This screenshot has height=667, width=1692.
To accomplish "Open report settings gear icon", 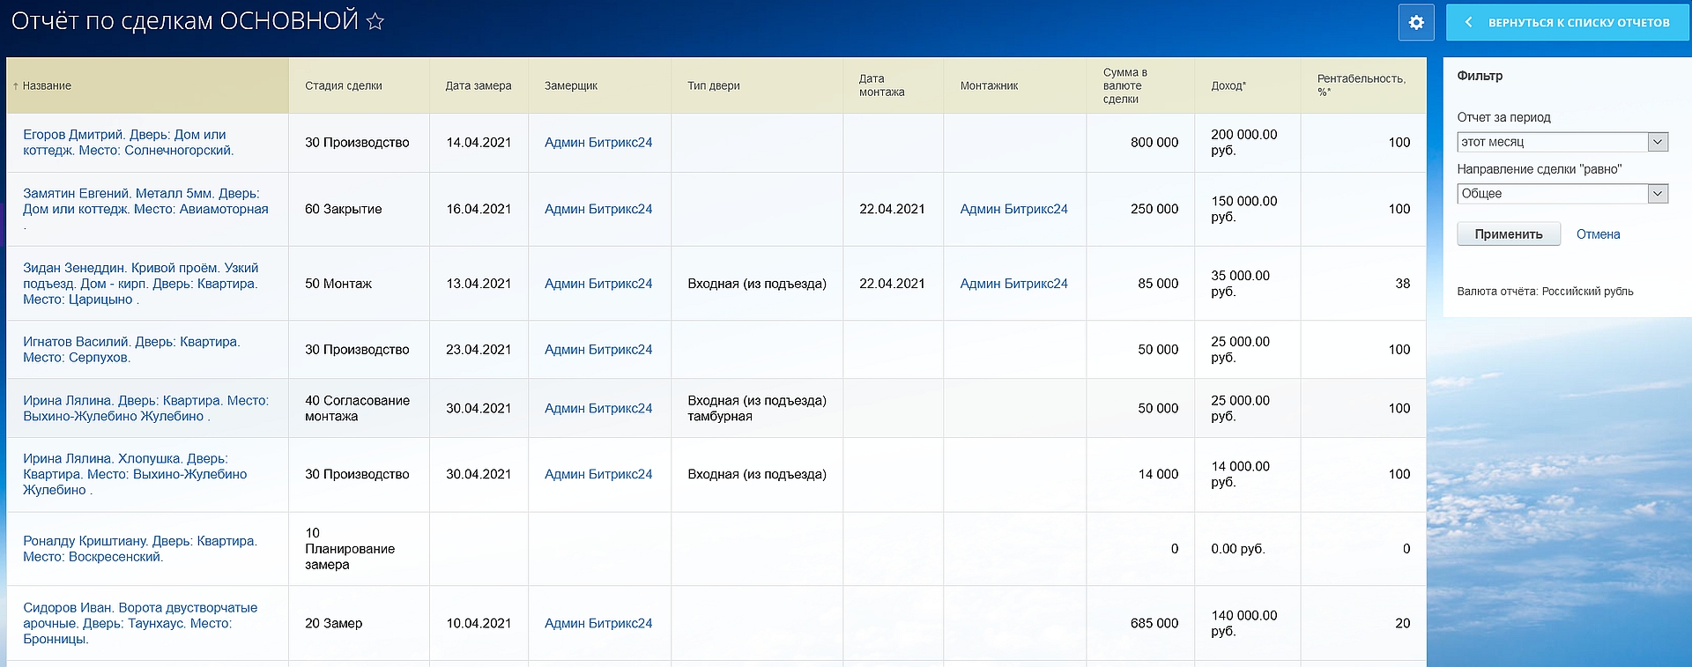I will 1416,23.
